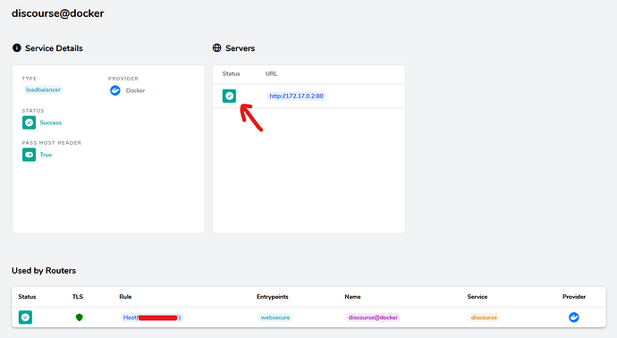The height and width of the screenshot is (338, 617).
Task: Click the TLS column header
Action: coord(78,297)
